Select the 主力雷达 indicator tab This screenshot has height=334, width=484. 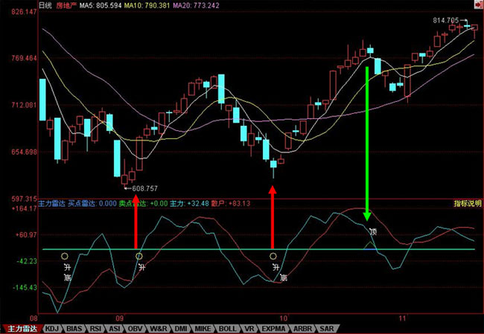click(20, 328)
